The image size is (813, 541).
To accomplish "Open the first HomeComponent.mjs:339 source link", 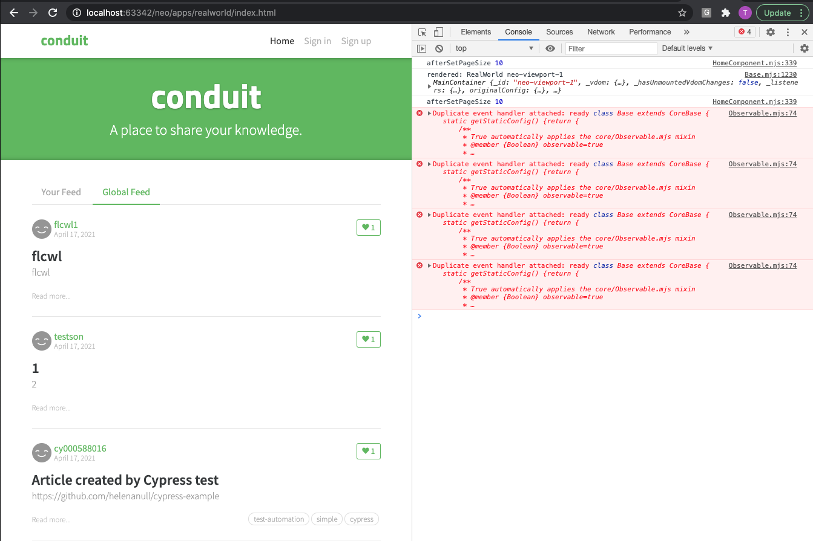I will 754,63.
